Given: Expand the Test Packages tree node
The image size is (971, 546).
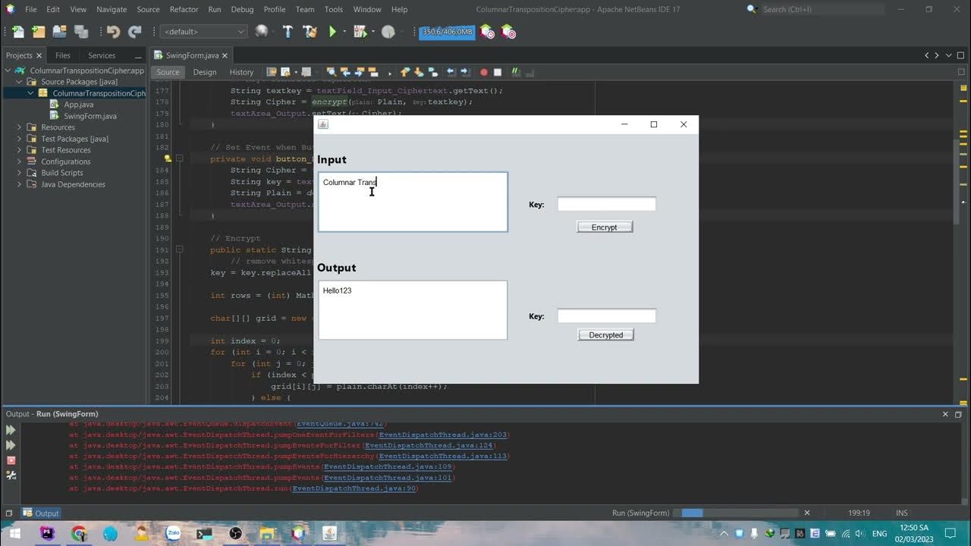Looking at the screenshot, I should point(19,139).
